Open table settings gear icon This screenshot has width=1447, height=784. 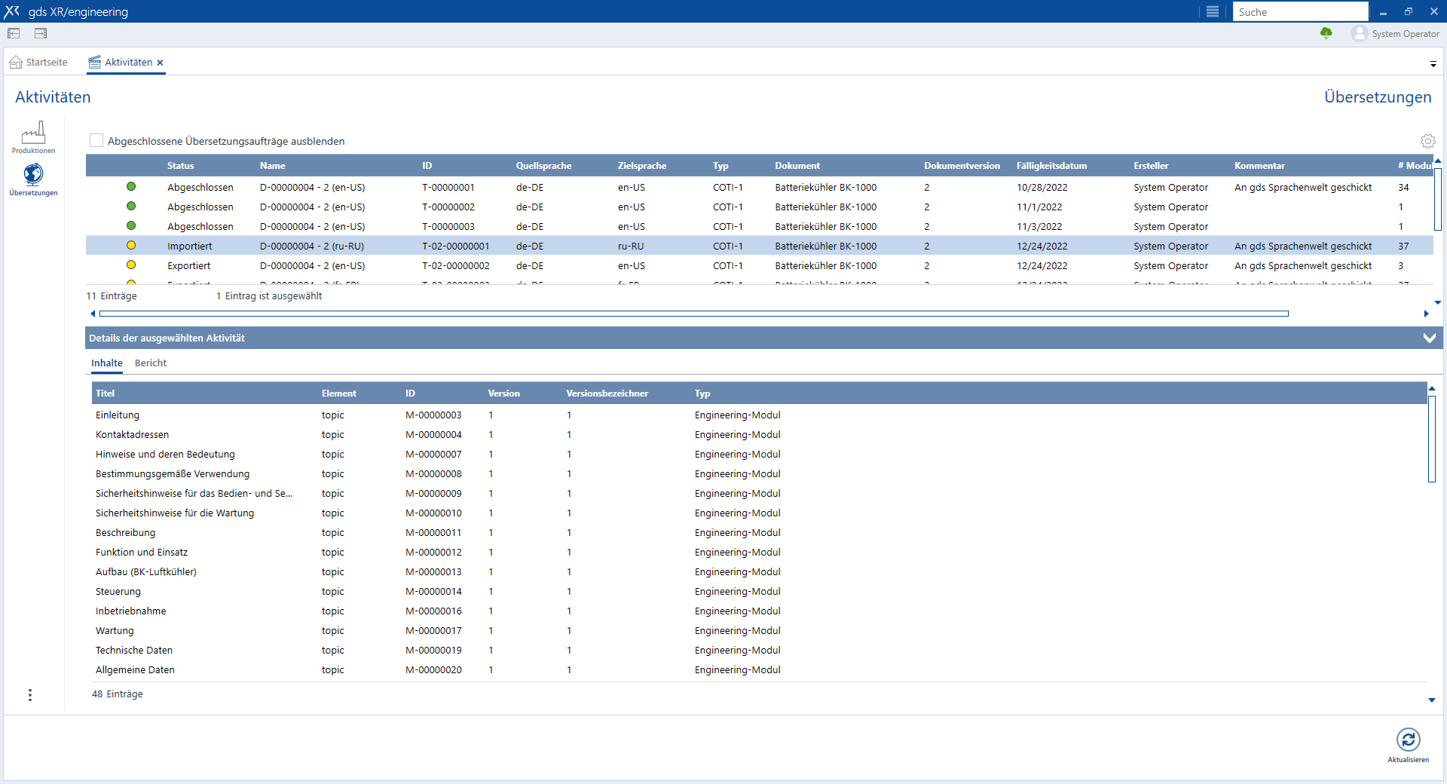(x=1427, y=141)
